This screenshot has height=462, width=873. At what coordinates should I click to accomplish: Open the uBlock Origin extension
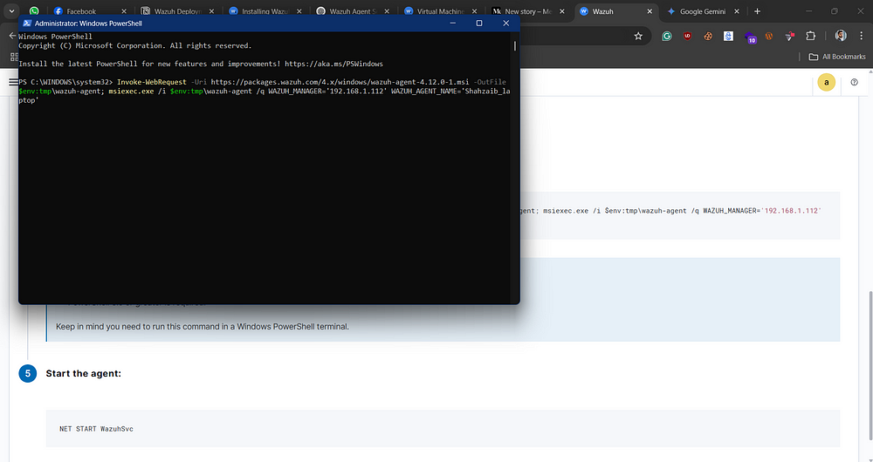point(688,36)
